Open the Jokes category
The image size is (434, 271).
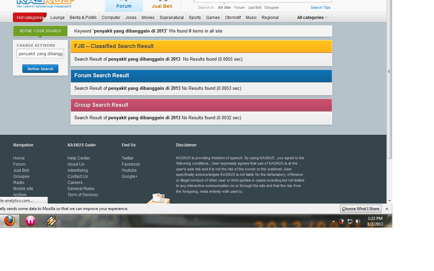tap(131, 18)
